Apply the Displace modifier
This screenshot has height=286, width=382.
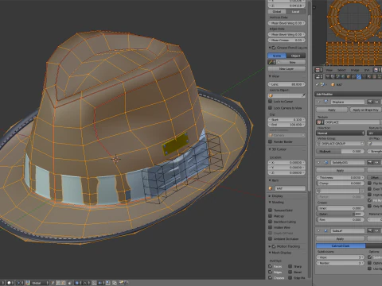click(x=332, y=110)
